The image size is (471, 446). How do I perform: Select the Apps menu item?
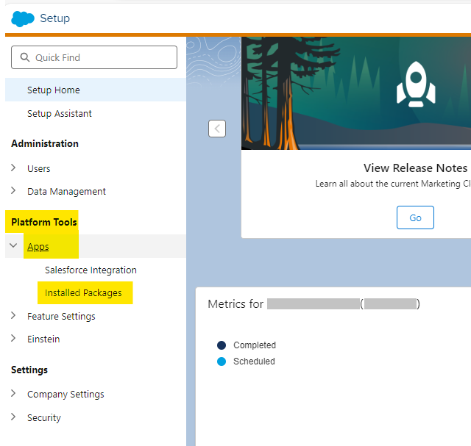coord(38,247)
